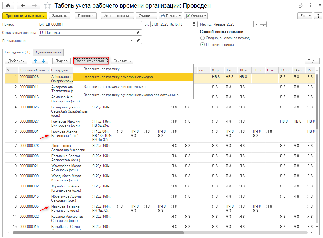Switch to the Дополнительно tab
Viewport: 323px width, 238px height.
(49, 52)
